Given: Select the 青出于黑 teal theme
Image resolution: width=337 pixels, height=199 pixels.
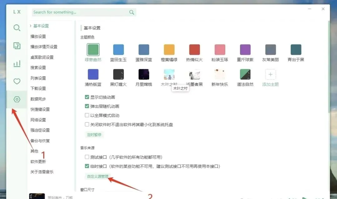Looking at the screenshot, I should tap(296, 50).
